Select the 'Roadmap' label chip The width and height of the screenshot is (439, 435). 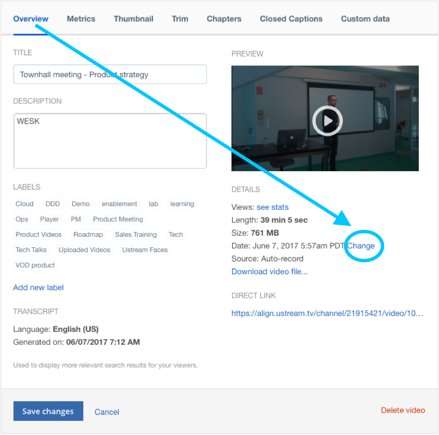(x=88, y=234)
